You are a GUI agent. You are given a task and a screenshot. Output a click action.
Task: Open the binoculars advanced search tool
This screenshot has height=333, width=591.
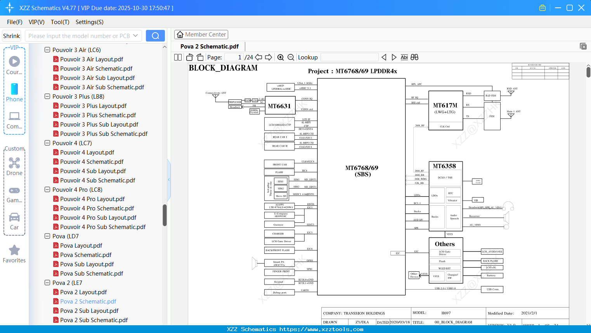[414, 57]
